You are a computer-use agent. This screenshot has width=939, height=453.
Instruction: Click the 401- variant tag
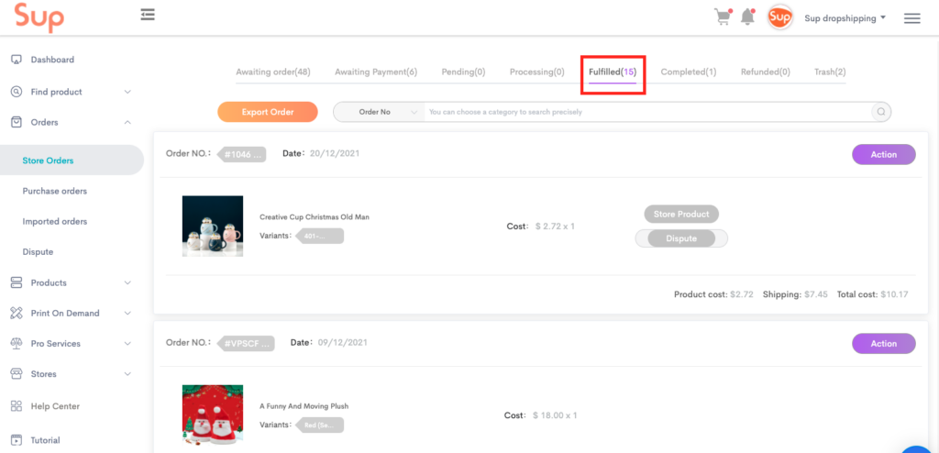[320, 236]
